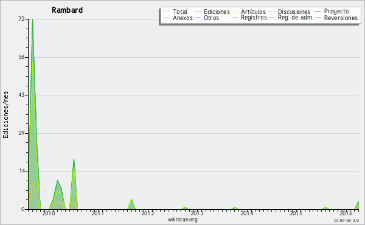
Task: Click the red Reversiones legend line
Action: tap(318, 18)
